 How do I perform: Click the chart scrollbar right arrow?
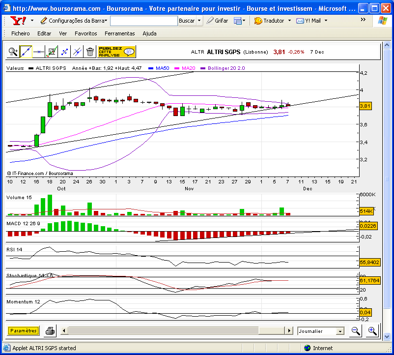pyautogui.click(x=289, y=330)
